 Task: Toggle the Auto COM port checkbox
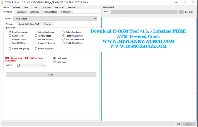point(187,12)
